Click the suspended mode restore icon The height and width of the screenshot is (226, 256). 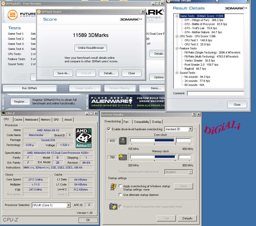click(113, 206)
